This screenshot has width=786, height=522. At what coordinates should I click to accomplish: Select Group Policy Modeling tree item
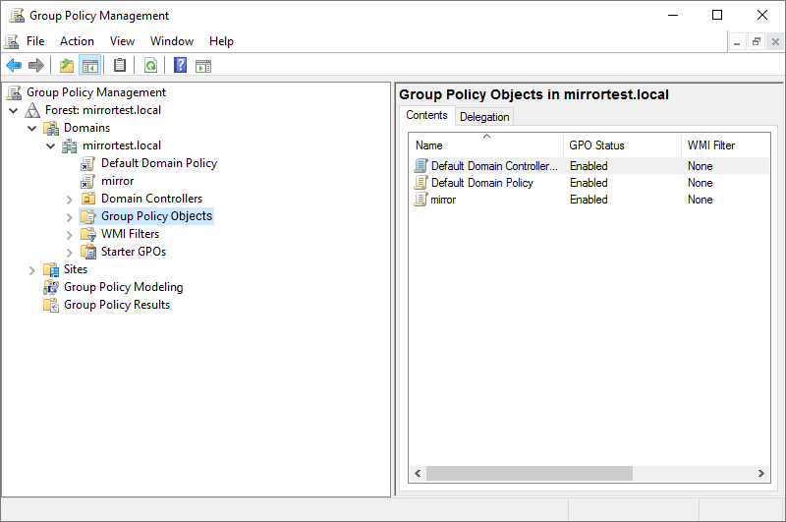[x=124, y=287]
